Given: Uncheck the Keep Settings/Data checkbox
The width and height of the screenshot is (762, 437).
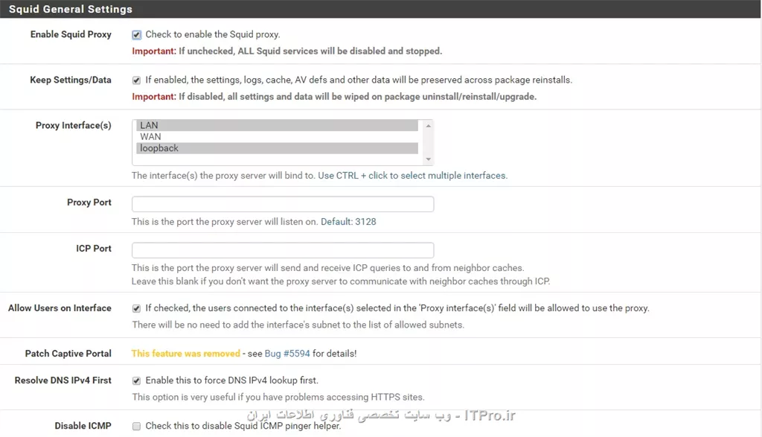Looking at the screenshot, I should click(137, 80).
